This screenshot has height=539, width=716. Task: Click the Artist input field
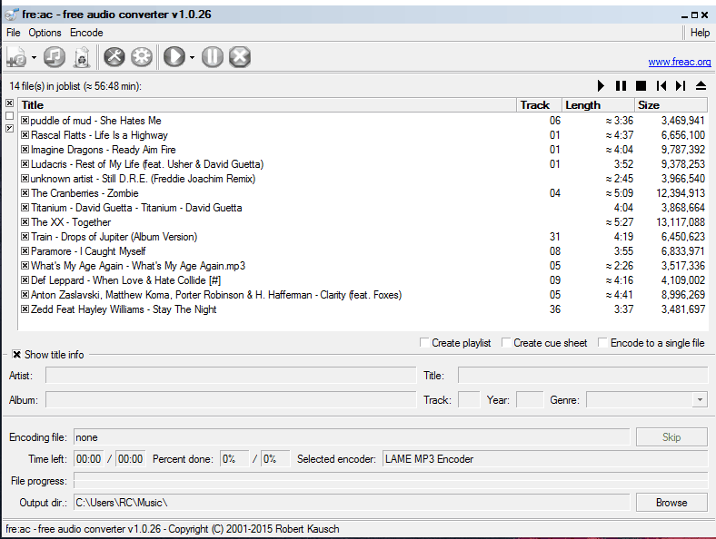click(231, 376)
